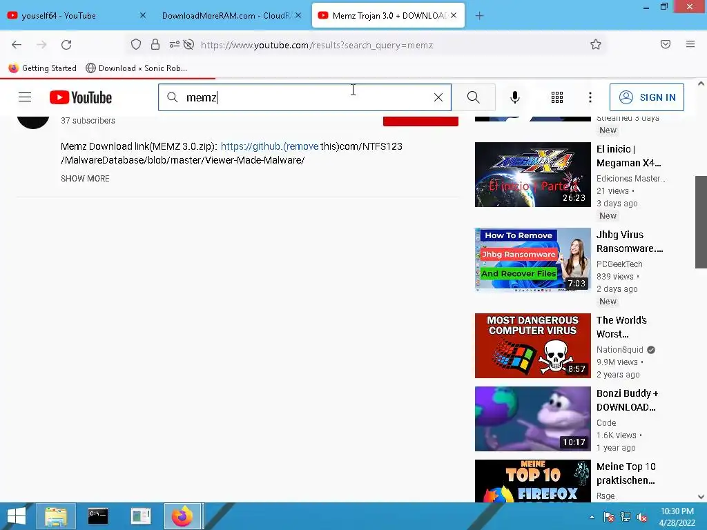The image size is (707, 530).
Task: Click the muted volume tray icon
Action: coord(642,517)
